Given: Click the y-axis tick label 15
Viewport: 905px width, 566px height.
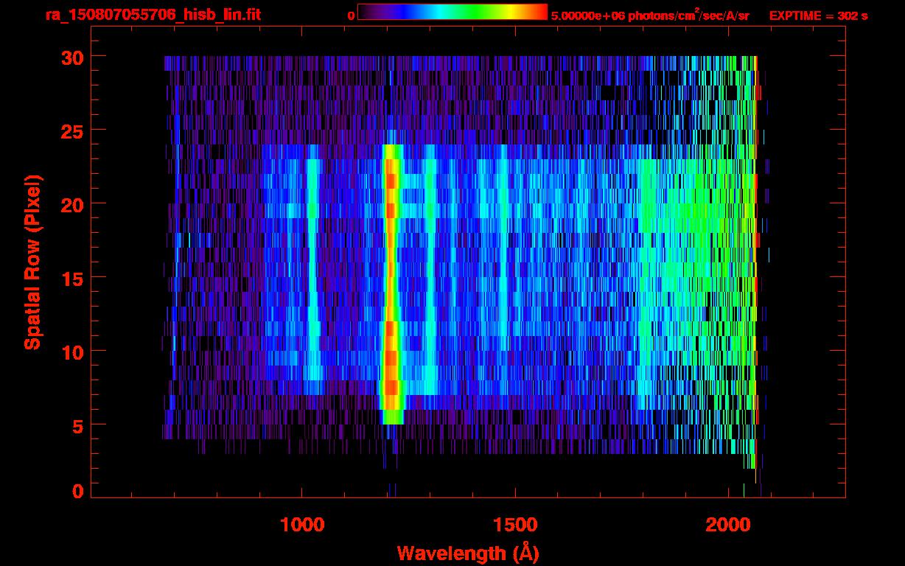Looking at the screenshot, I should 72,278.
